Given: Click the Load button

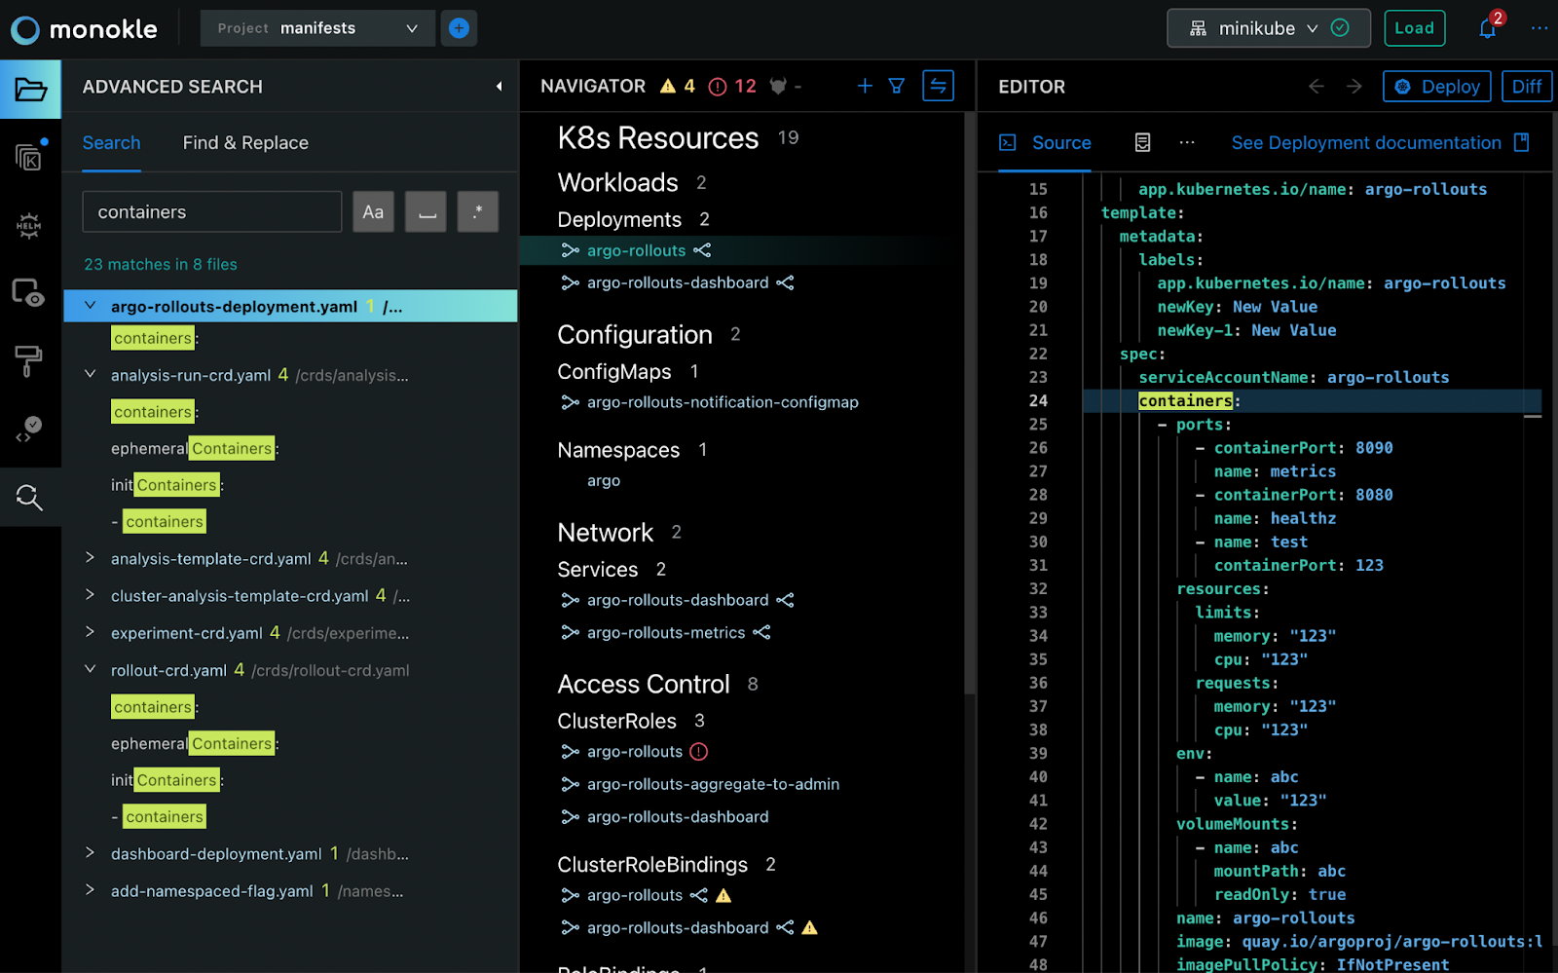Looking at the screenshot, I should click(x=1414, y=28).
